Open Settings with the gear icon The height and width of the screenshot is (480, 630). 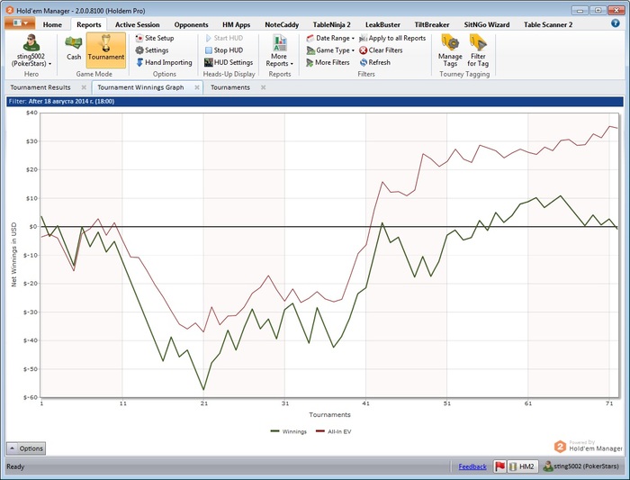click(152, 50)
